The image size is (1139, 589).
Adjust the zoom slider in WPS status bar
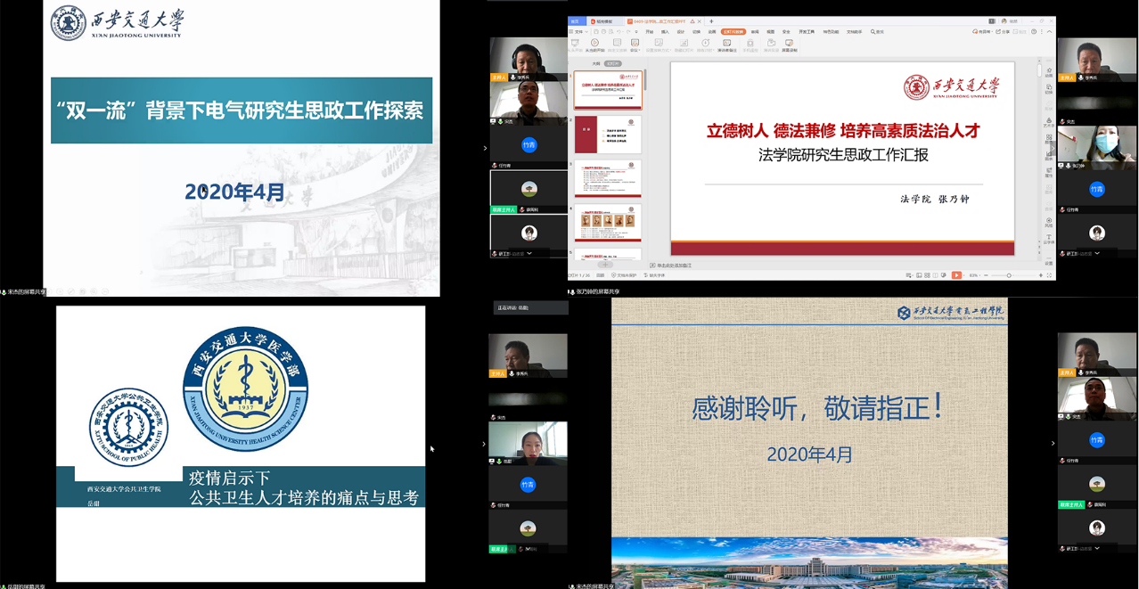click(x=1009, y=275)
